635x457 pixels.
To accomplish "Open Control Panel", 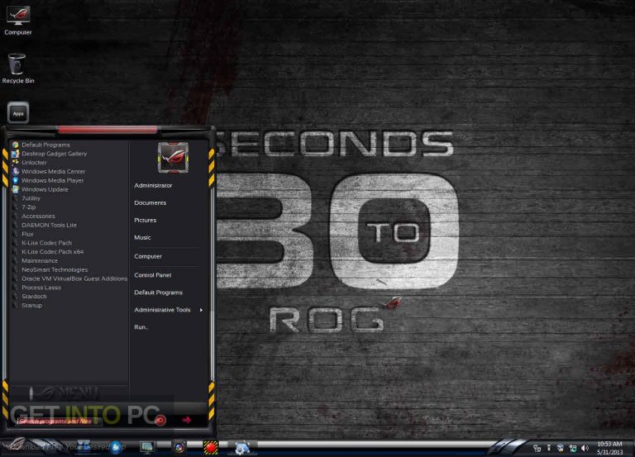I will tap(152, 275).
